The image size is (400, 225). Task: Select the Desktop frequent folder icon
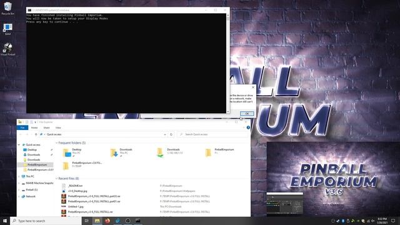(x=67, y=152)
